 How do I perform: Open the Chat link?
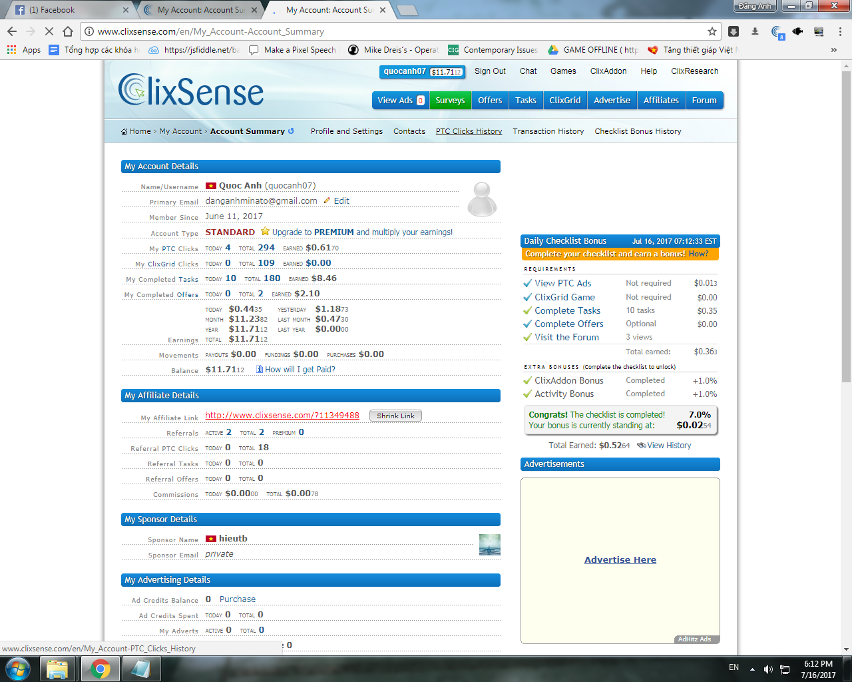(529, 71)
